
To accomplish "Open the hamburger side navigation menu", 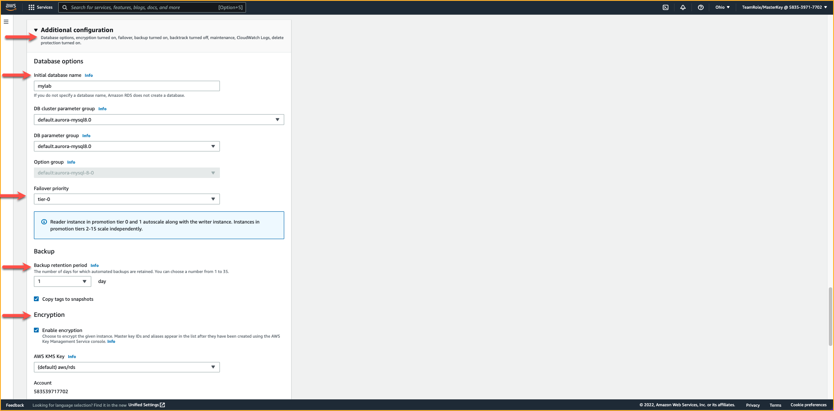I will pos(6,22).
